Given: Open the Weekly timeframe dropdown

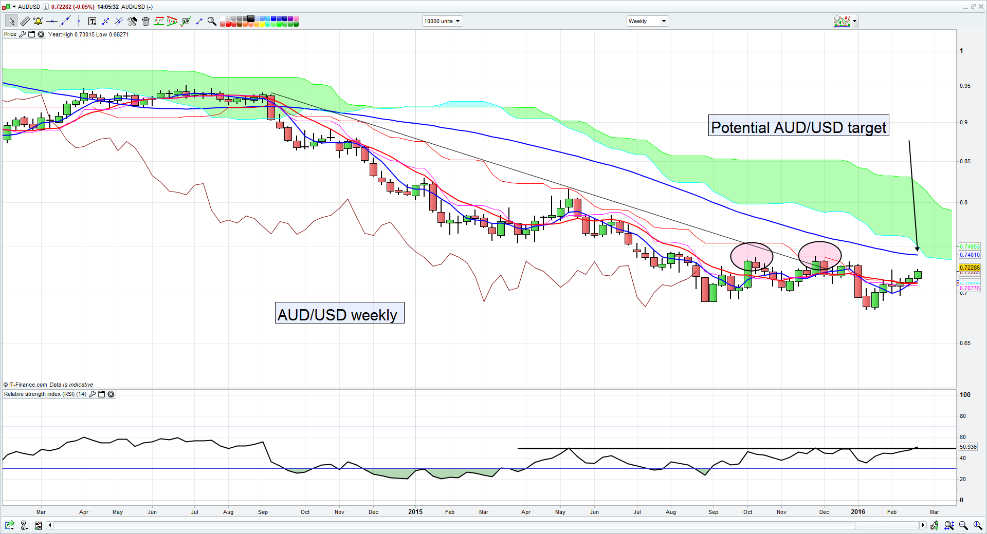Looking at the screenshot, I should tap(647, 21).
